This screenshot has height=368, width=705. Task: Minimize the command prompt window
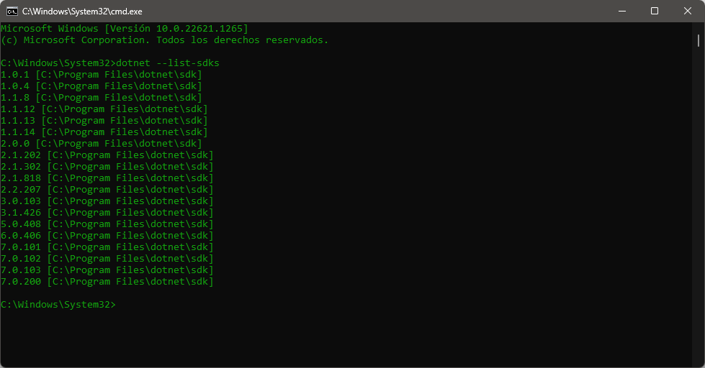(622, 11)
